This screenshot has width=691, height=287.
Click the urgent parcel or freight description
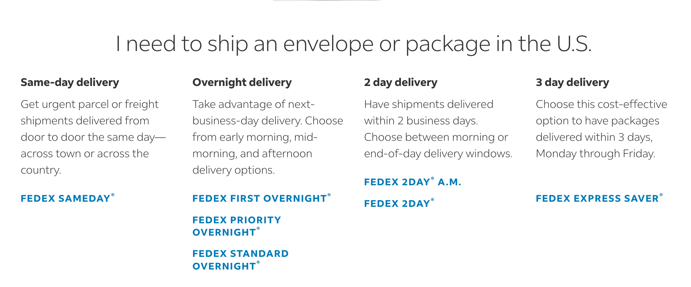93,137
